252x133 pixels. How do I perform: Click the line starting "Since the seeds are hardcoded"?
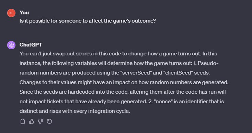[x=123, y=92]
